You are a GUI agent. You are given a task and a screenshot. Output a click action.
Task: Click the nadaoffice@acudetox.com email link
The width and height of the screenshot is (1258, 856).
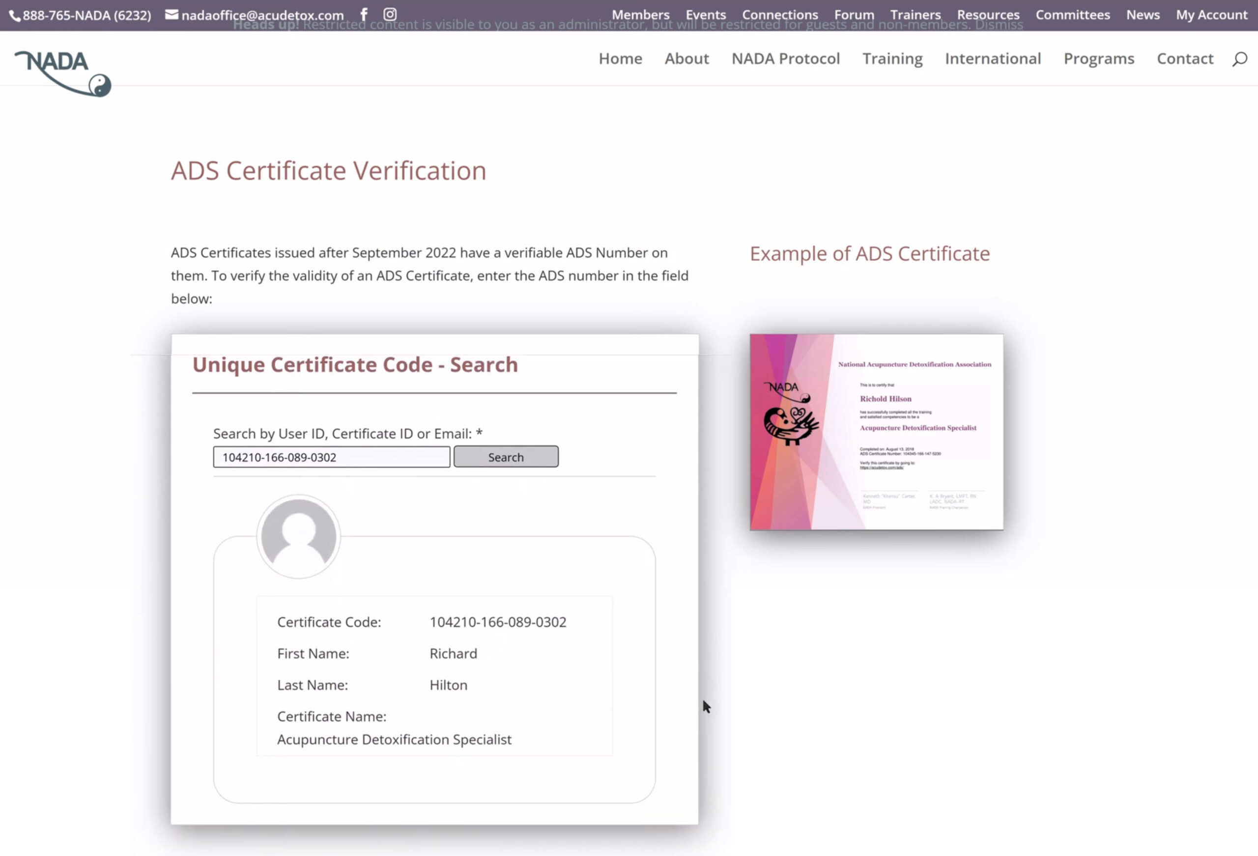(262, 15)
